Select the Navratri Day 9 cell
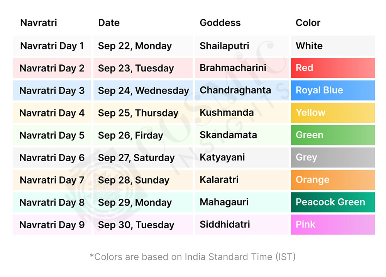Viewport: 386px width, 277px height. coord(52,225)
